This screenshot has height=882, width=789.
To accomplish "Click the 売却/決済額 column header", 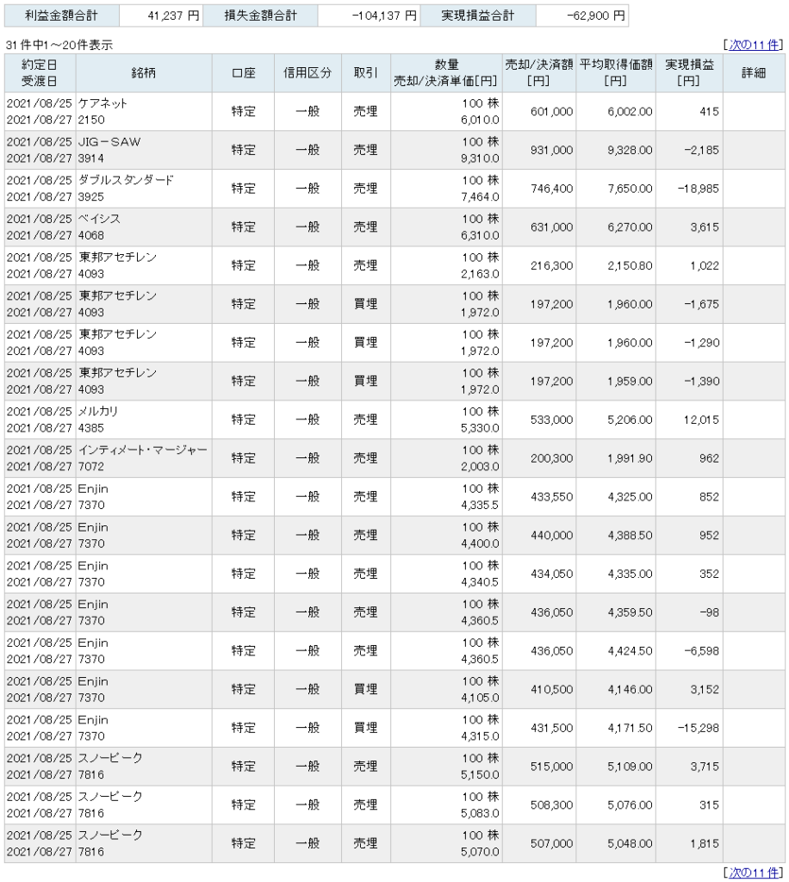I will (538, 73).
